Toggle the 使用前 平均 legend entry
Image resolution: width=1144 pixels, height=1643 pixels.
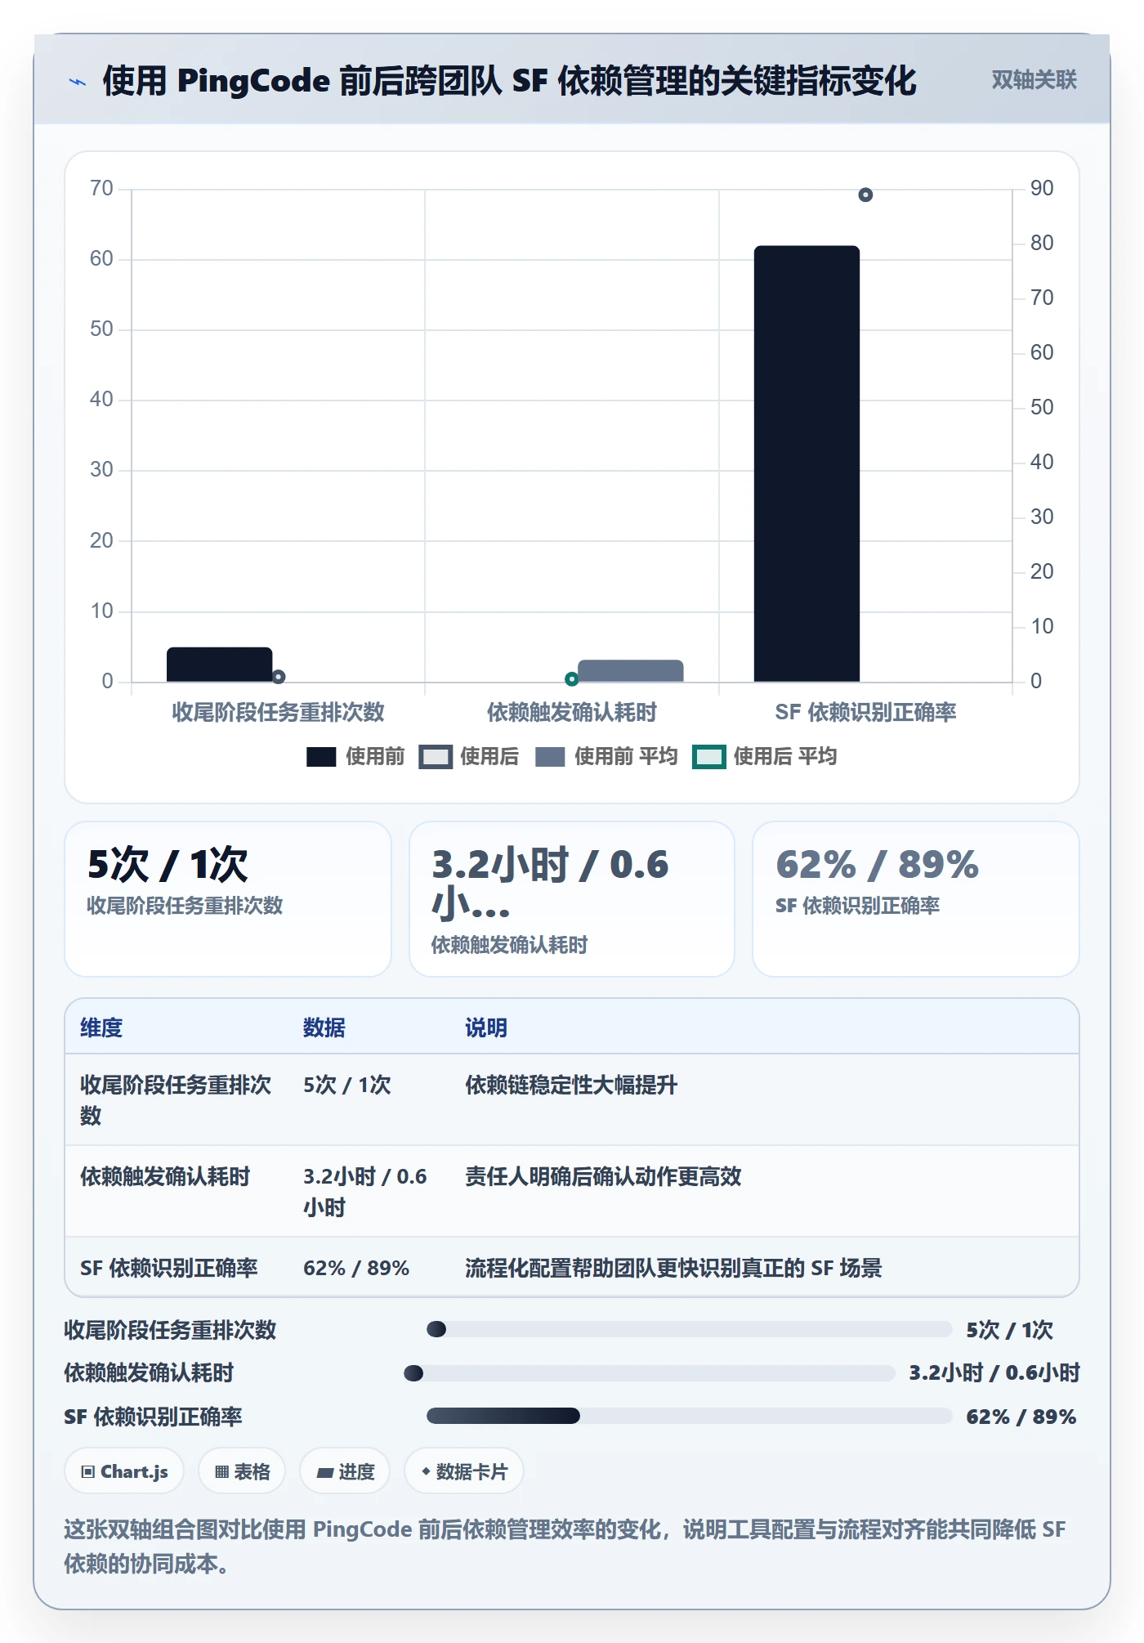tap(606, 756)
